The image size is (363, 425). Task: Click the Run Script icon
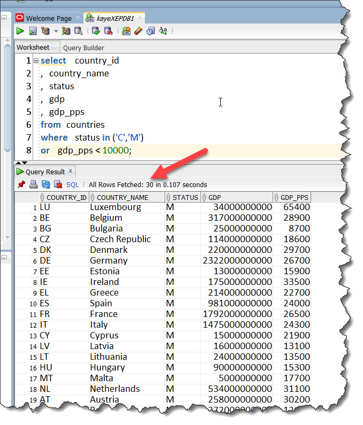pyautogui.click(x=33, y=31)
